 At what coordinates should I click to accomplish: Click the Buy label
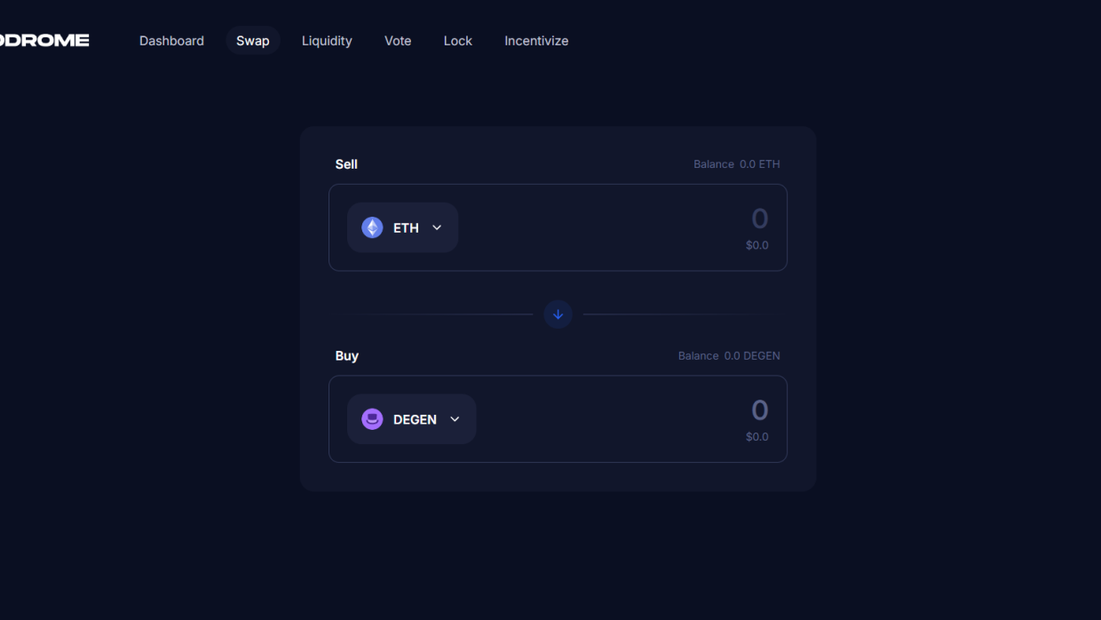[x=347, y=356]
